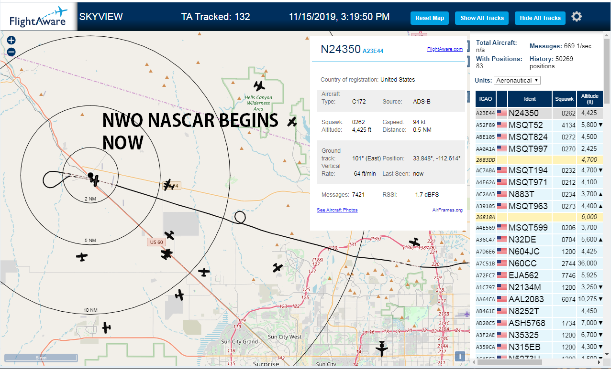Sort table by Ident column
This screenshot has height=369, width=611.
(530, 99)
